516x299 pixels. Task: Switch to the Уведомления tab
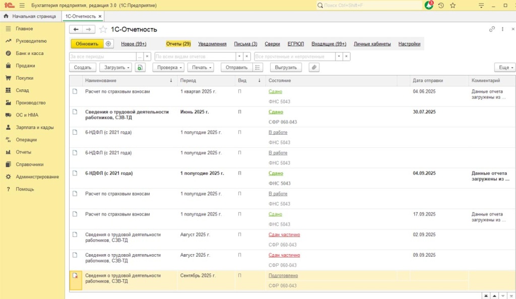212,44
